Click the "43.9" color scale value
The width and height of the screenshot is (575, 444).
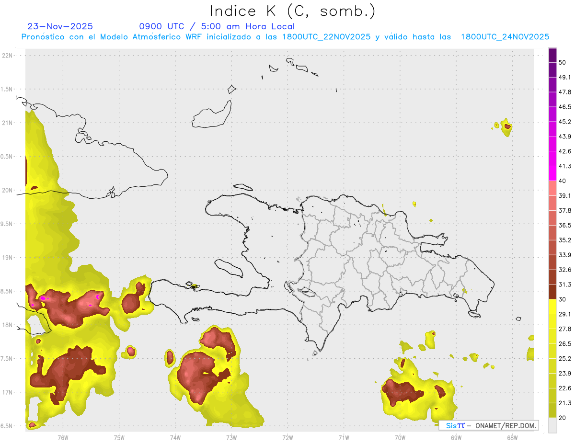click(565, 137)
